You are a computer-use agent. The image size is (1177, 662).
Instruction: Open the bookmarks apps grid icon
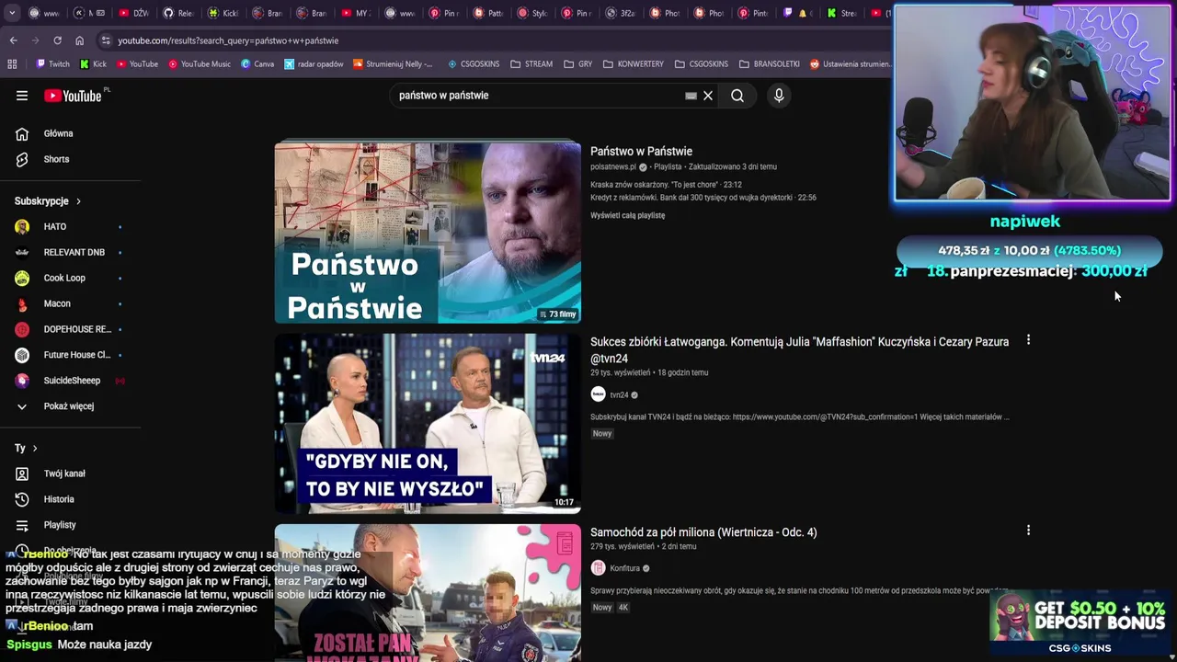click(x=12, y=64)
